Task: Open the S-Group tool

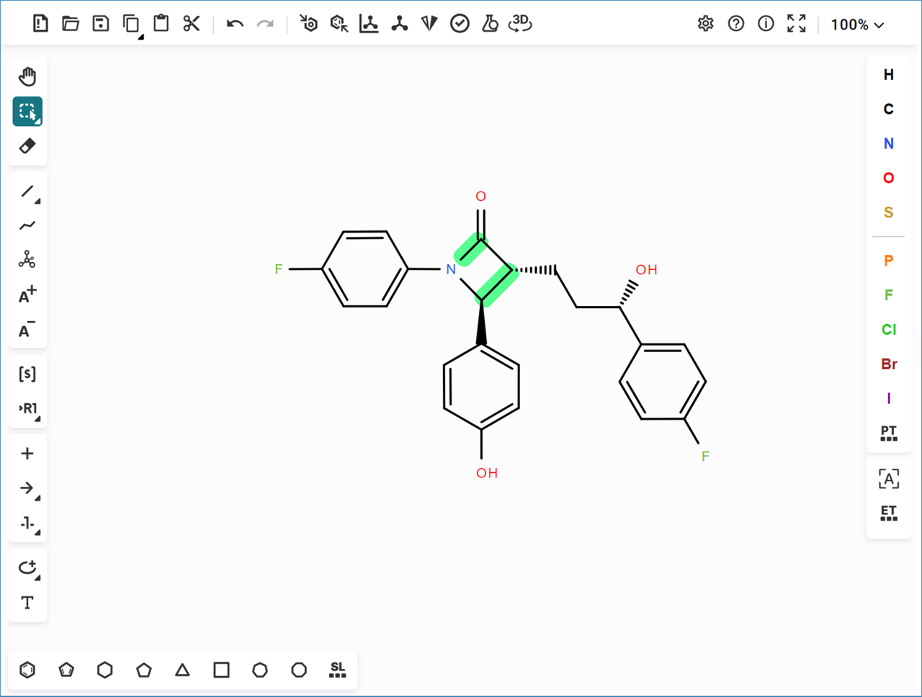Action: [27, 374]
